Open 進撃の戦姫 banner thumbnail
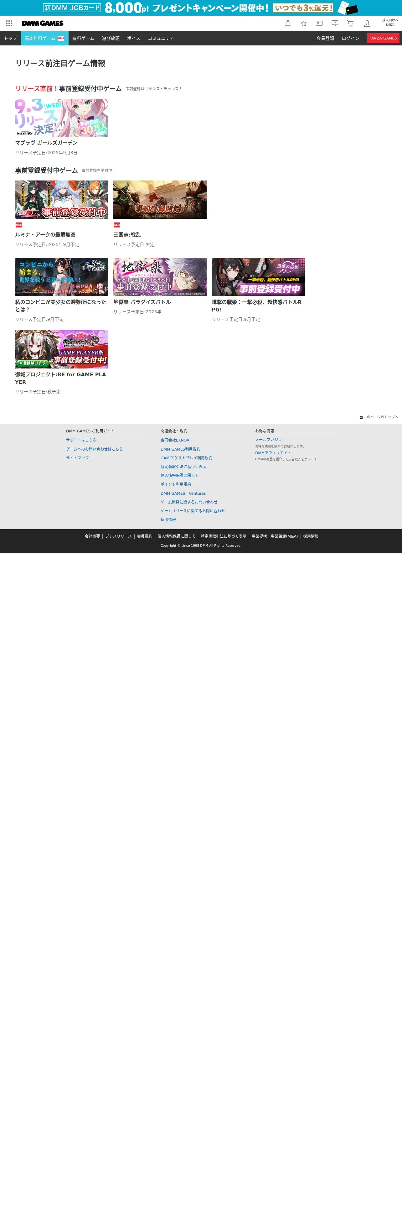The height and width of the screenshot is (1207, 402). 258,277
